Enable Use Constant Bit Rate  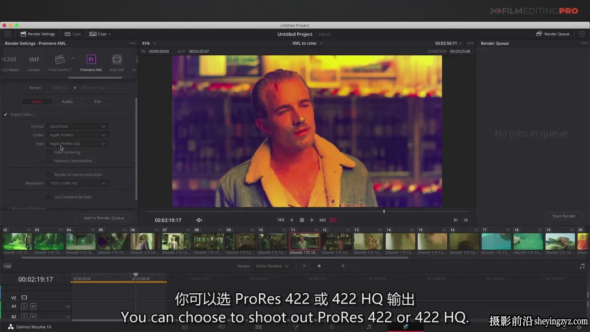49,197
